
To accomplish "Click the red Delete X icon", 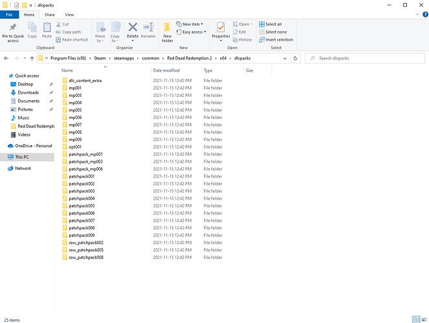I will point(133,27).
